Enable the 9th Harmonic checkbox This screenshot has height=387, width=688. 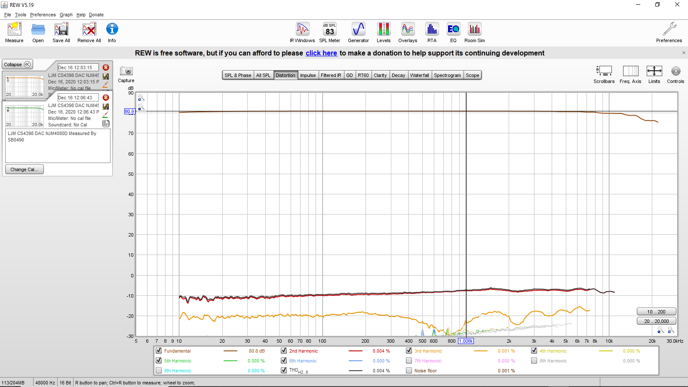click(159, 370)
